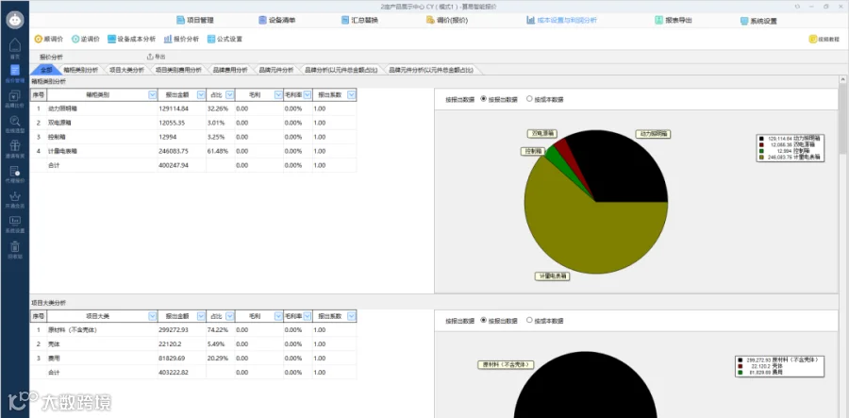Select the 计量电表箱 table row
Viewport: 849px width, 418px height.
[193, 151]
